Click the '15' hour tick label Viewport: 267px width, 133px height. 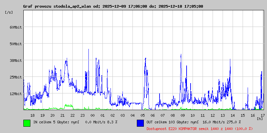[243, 115]
